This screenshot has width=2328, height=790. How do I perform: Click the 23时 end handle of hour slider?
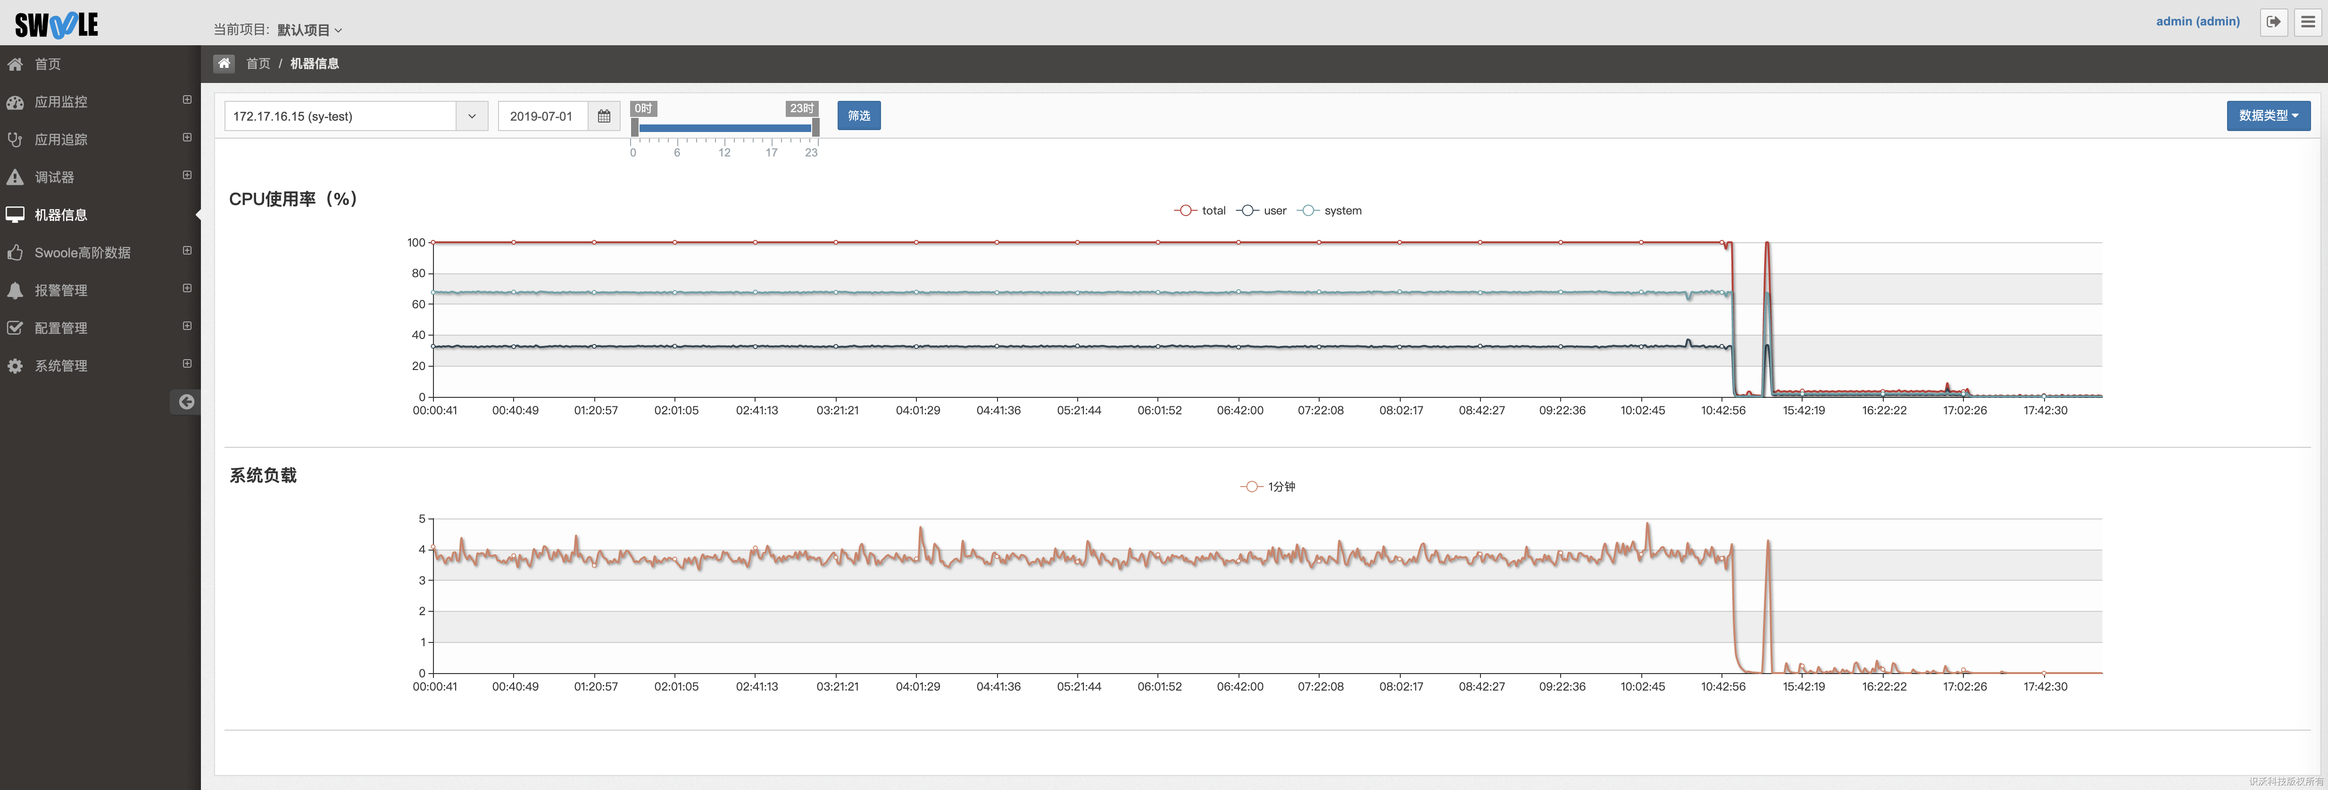click(x=815, y=128)
